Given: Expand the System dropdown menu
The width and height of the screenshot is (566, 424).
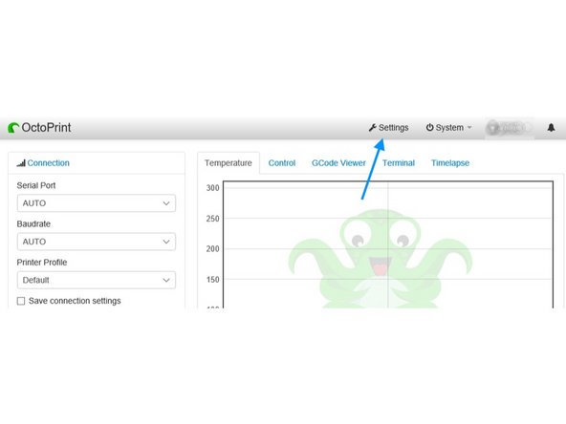Looking at the screenshot, I should pyautogui.click(x=449, y=128).
